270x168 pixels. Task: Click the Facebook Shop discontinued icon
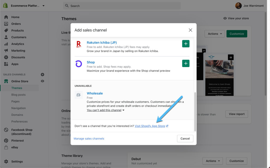(x=6, y=130)
